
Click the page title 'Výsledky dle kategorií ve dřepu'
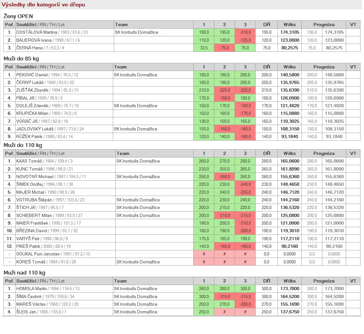(x=43, y=5)
